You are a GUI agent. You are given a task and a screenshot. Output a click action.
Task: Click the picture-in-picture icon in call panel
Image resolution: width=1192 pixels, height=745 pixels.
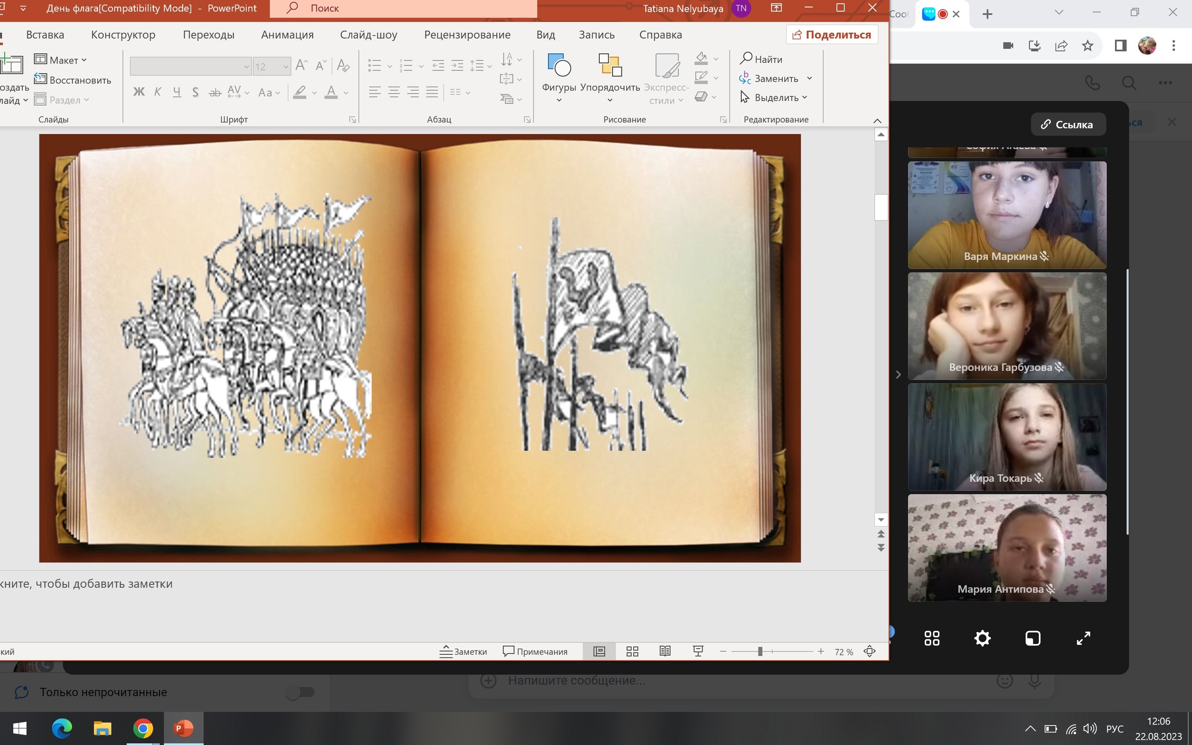pyautogui.click(x=1033, y=638)
